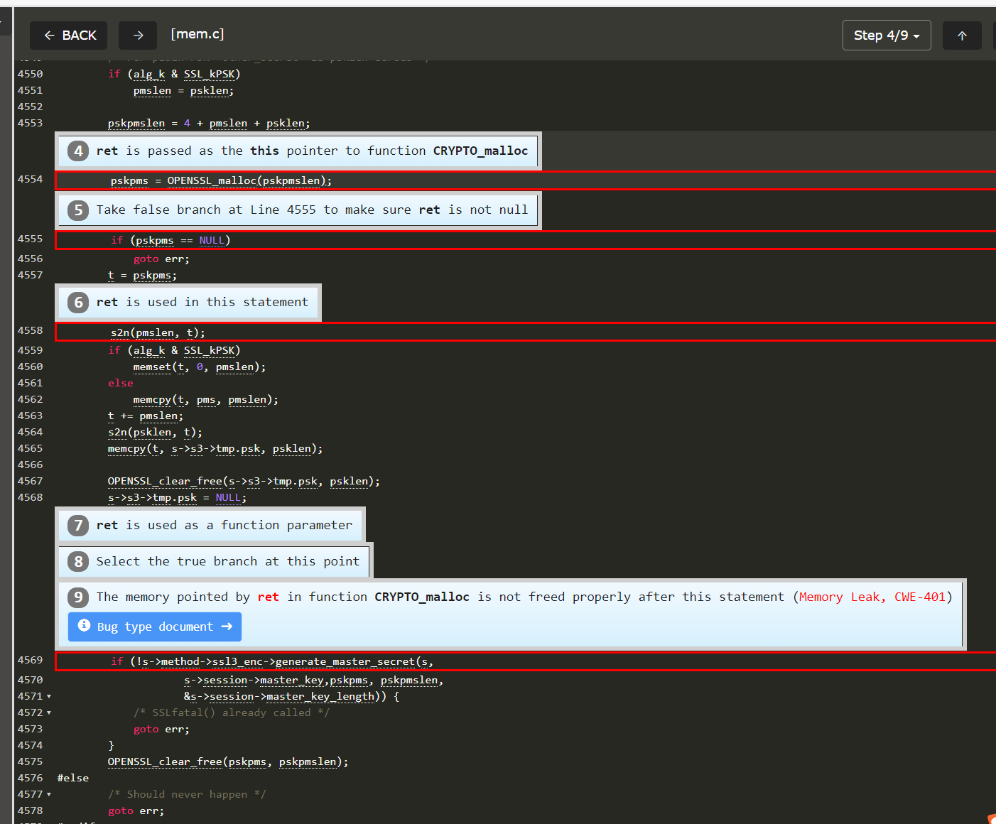
Task: Go forward with the right arrow button
Action: 138,36
